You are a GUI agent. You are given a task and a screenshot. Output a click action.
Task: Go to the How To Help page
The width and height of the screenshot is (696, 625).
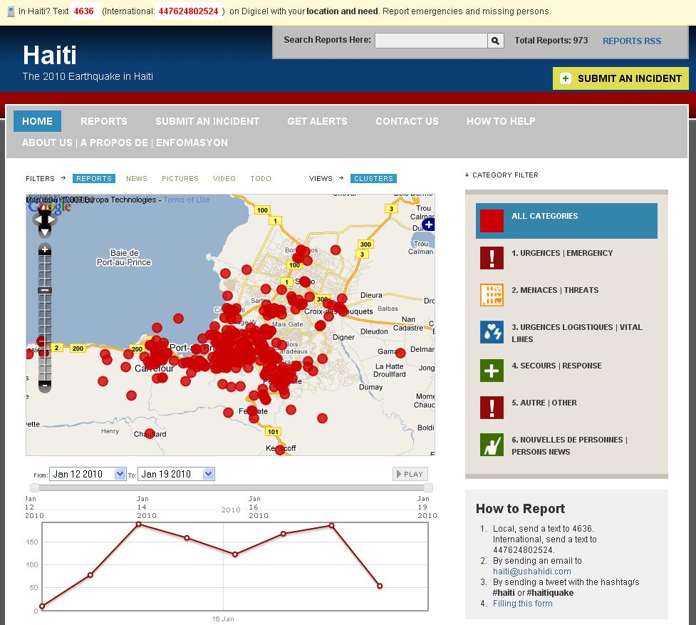pos(501,121)
